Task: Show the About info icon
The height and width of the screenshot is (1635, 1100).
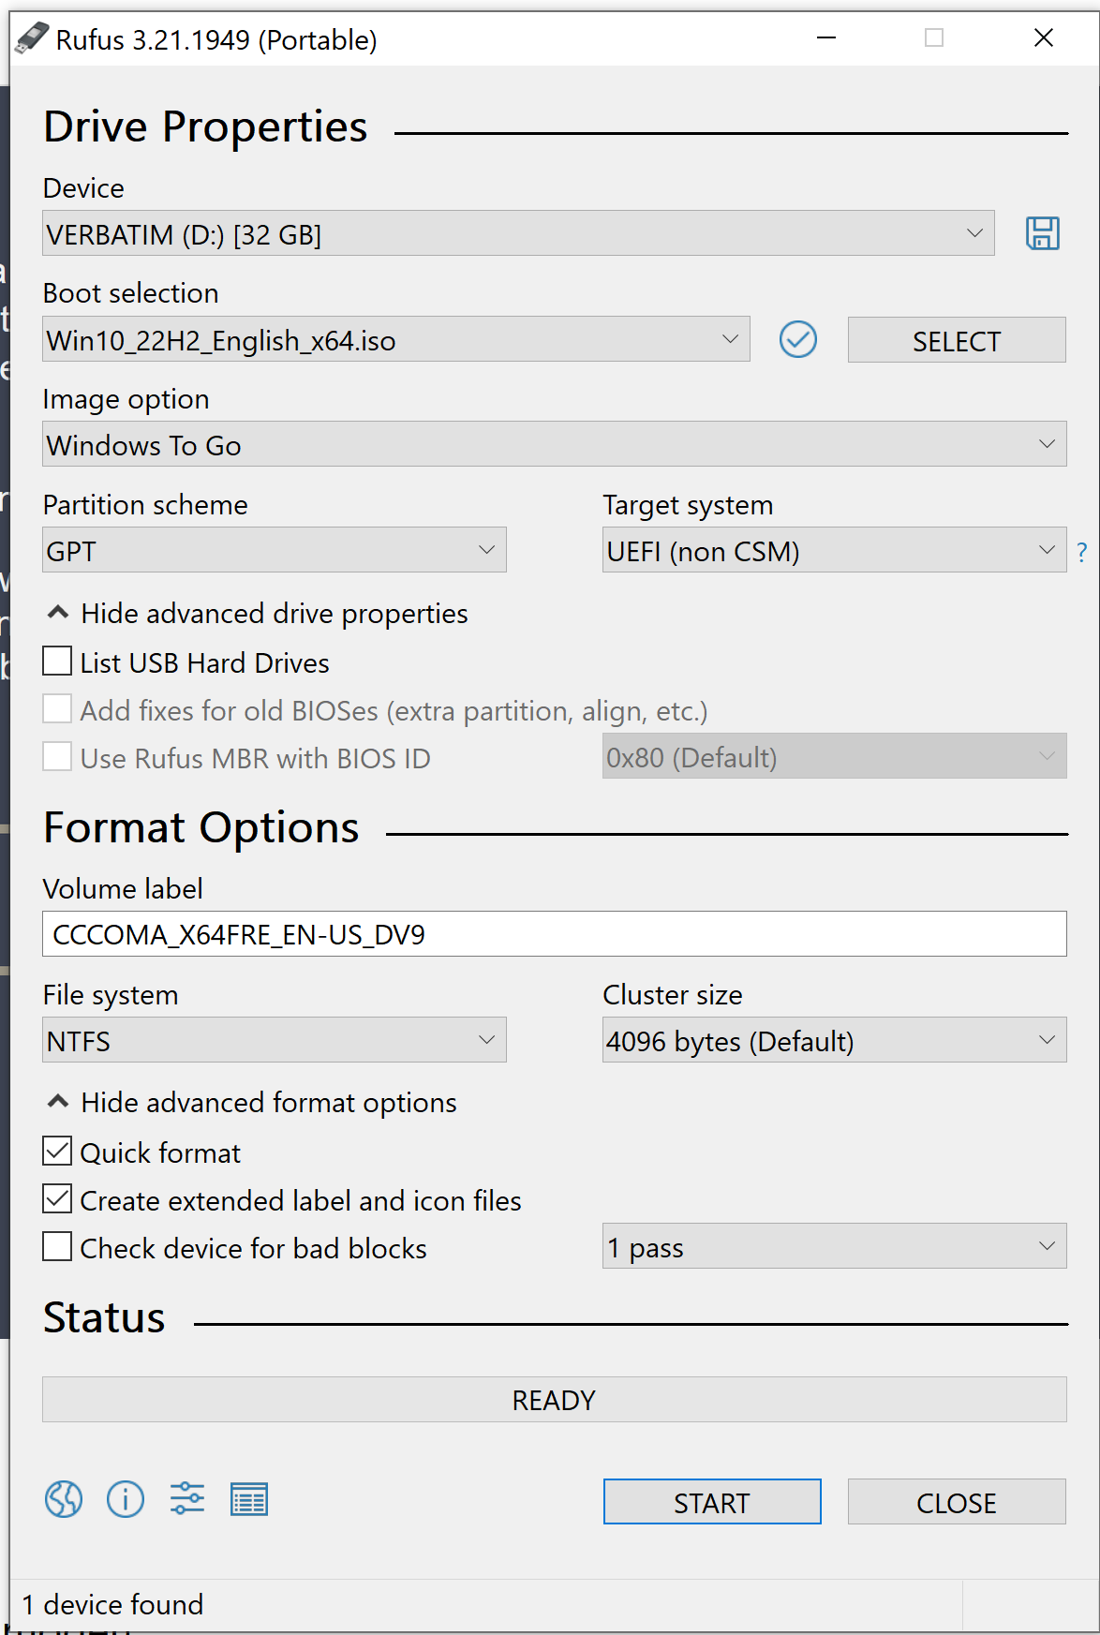Action: point(126,1499)
